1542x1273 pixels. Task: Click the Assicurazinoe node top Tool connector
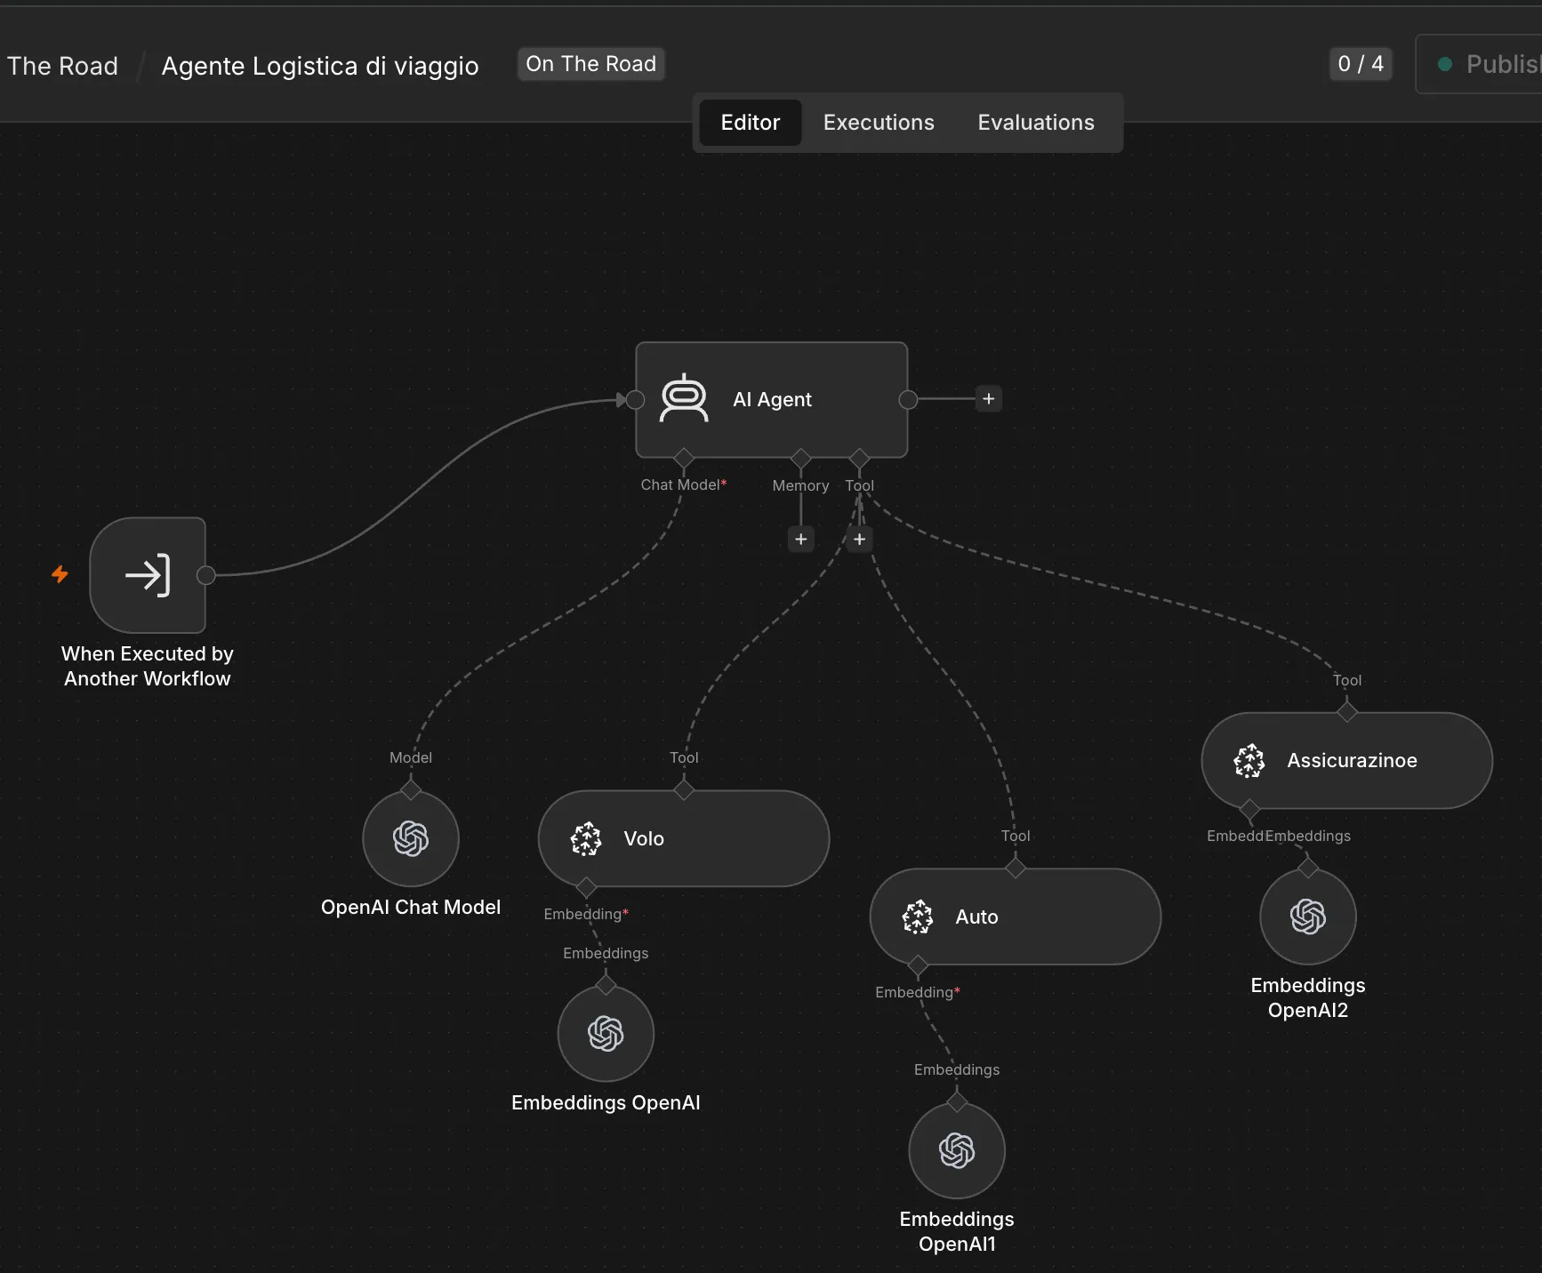1347,711
